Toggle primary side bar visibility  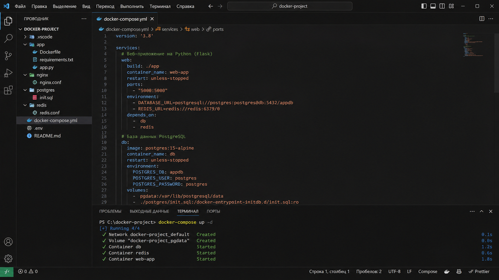[424, 6]
